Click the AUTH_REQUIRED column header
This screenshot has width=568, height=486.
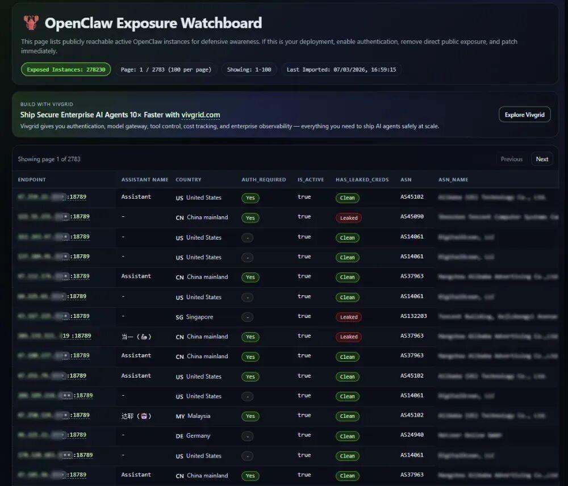pyautogui.click(x=264, y=180)
